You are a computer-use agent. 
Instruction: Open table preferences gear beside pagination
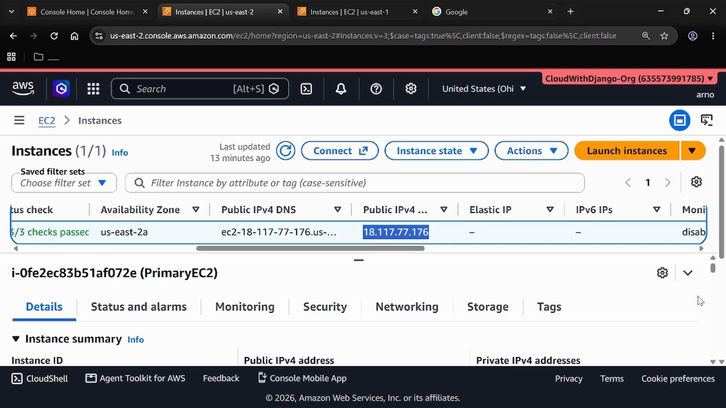coord(696,182)
